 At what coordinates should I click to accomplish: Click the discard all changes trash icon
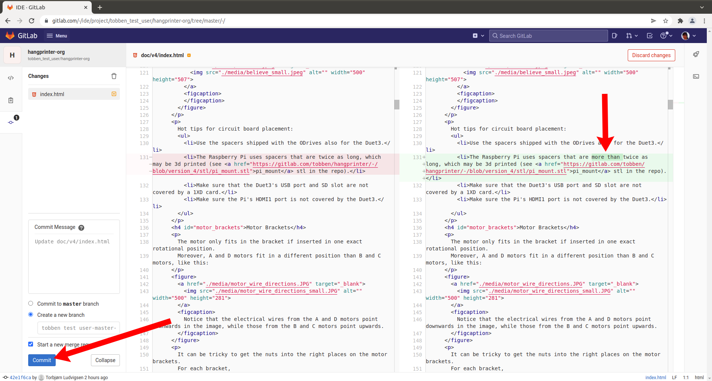[114, 76]
